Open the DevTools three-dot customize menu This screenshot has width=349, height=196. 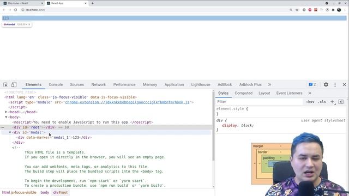point(335,85)
